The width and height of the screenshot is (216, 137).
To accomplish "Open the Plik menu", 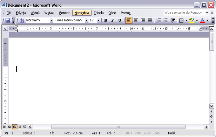I will [x=9, y=13].
